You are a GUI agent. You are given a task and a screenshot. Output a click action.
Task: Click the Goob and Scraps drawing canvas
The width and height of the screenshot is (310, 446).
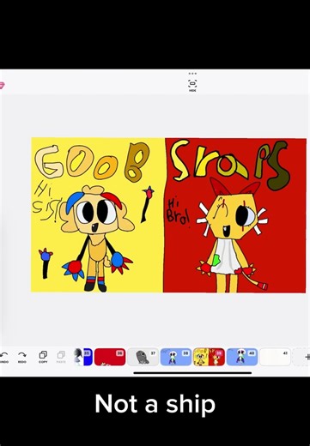pyautogui.click(x=168, y=215)
